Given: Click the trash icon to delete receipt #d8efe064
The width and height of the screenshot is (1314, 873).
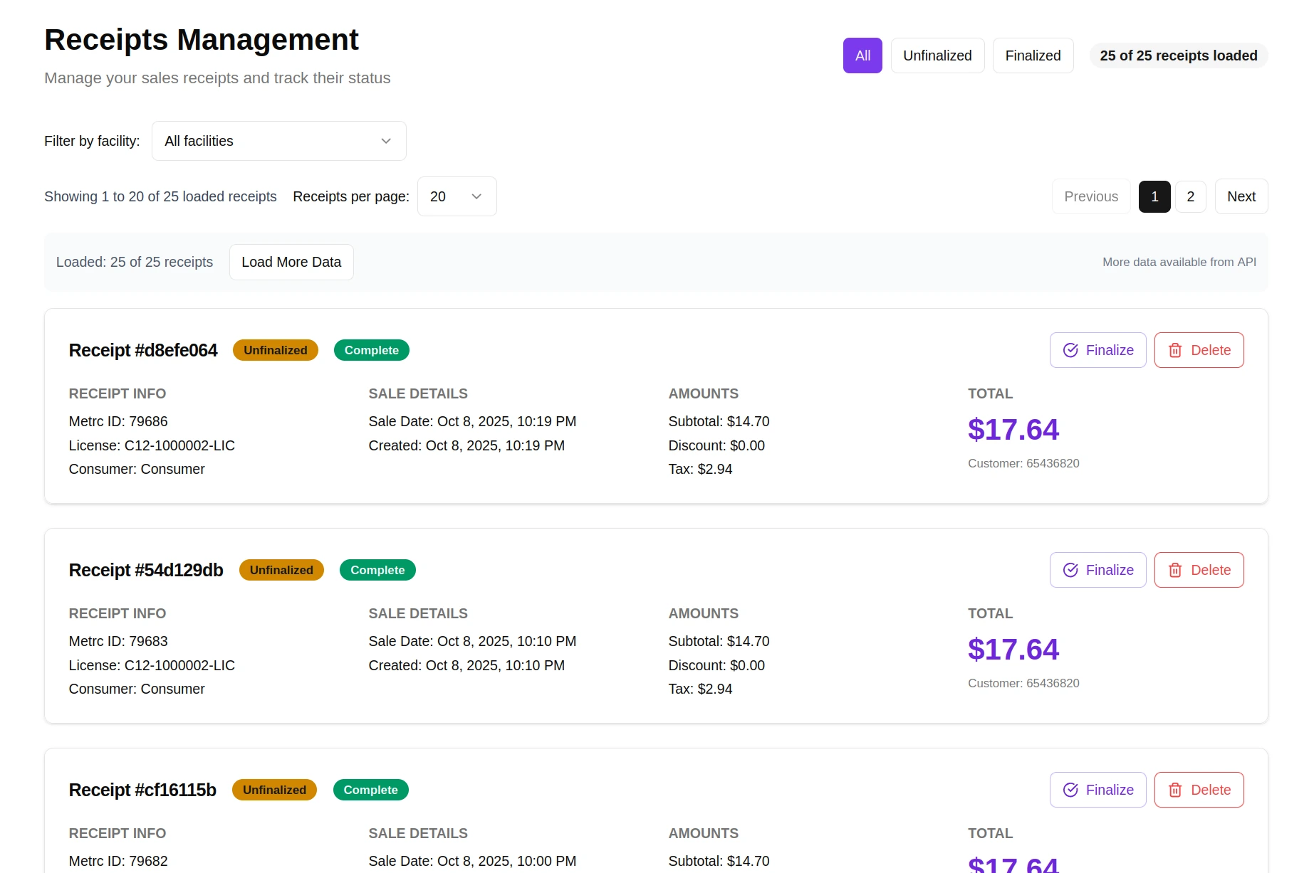Looking at the screenshot, I should pyautogui.click(x=1175, y=349).
